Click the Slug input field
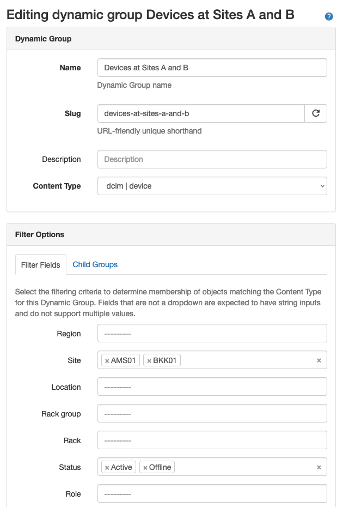Viewport: 343px width, 507px height. tap(201, 113)
